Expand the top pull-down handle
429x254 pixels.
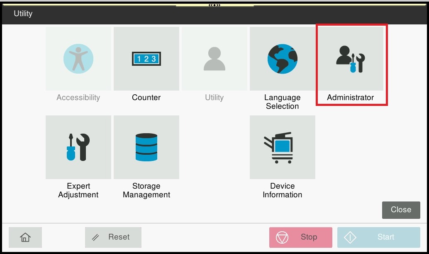coord(214,5)
